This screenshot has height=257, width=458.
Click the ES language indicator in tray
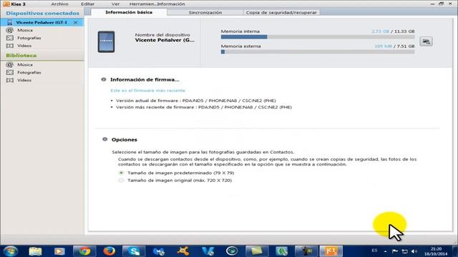click(374, 251)
